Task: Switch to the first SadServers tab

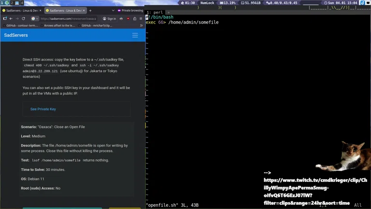Action: pyautogui.click(x=22, y=10)
